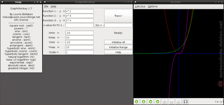Viewport: 224px width, 105px height.
Task: Reset zoom with the 1 icon
Action: (x=179, y=102)
